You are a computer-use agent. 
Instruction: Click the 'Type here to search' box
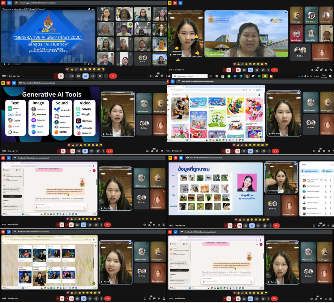tap(190, 76)
